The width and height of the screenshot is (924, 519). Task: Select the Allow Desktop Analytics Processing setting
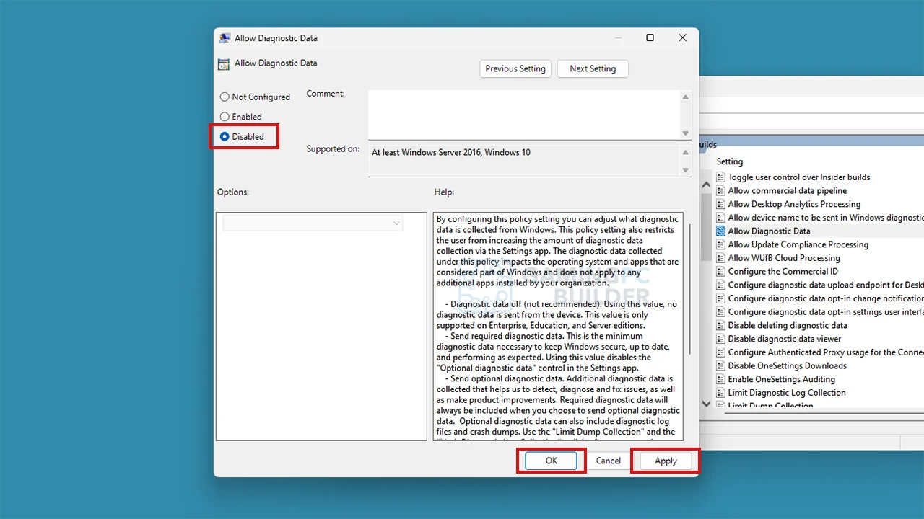coord(795,203)
